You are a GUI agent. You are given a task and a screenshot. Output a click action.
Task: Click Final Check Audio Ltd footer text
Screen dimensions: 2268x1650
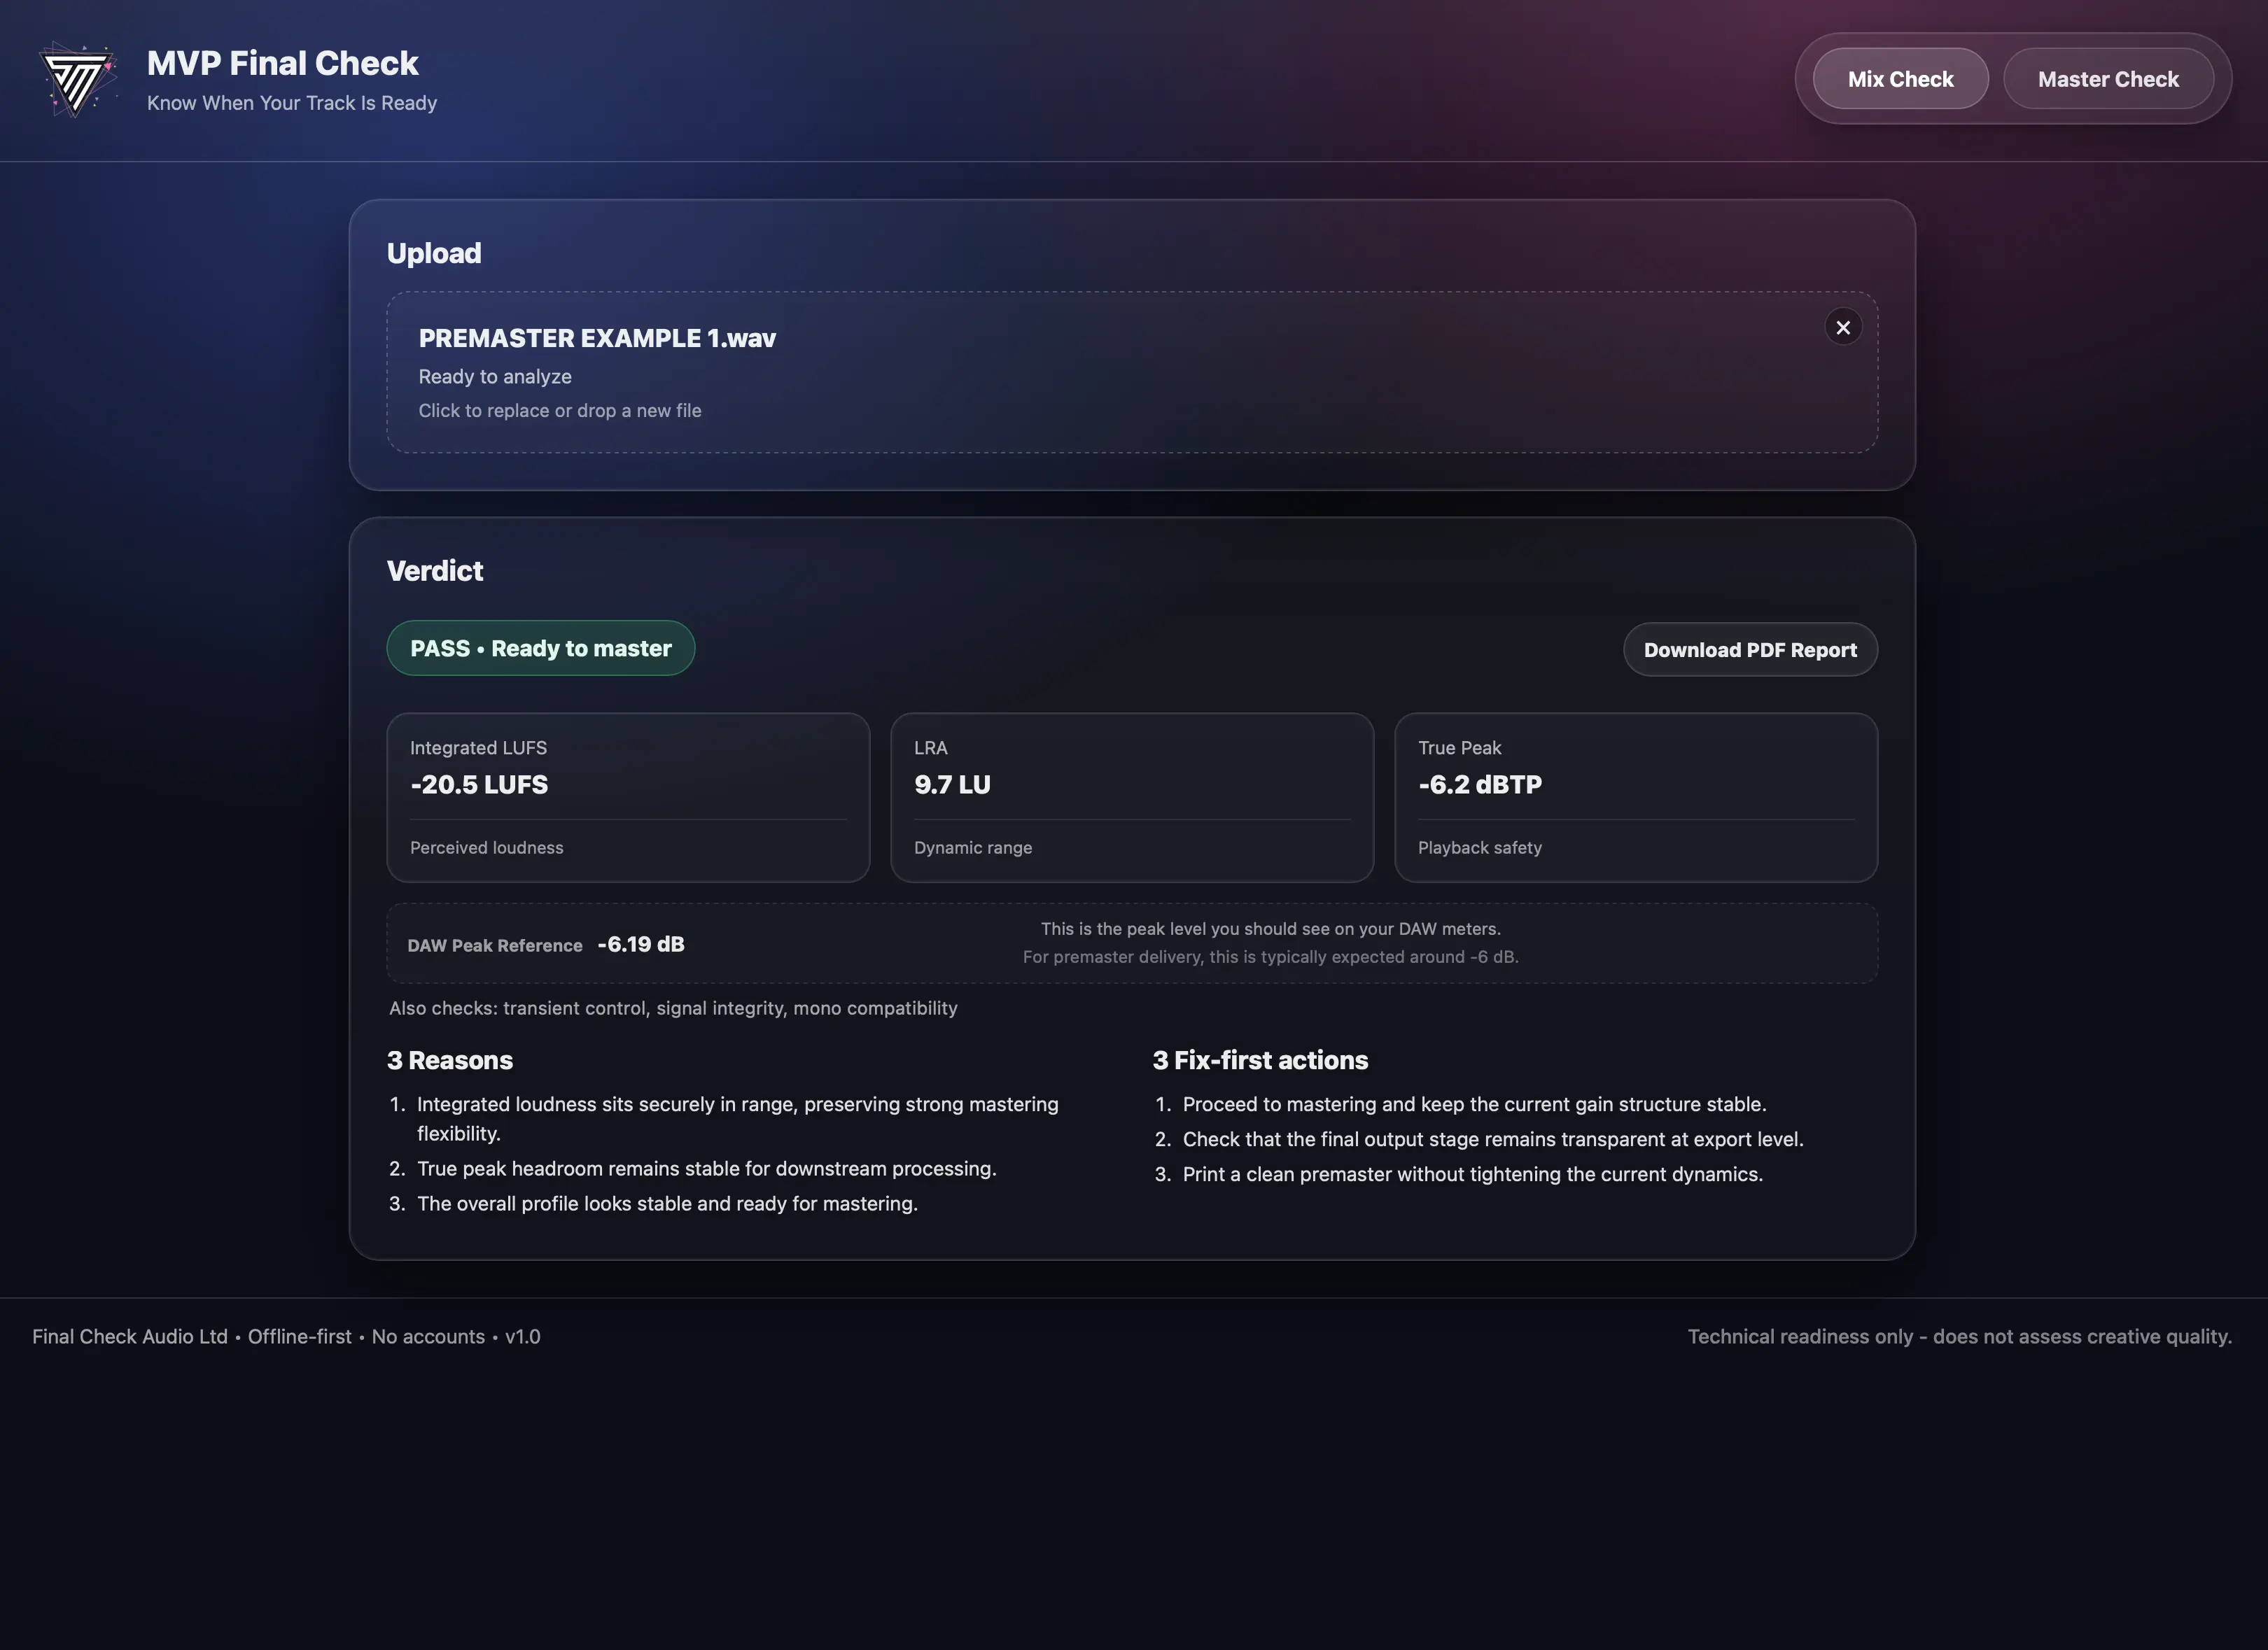click(130, 1337)
